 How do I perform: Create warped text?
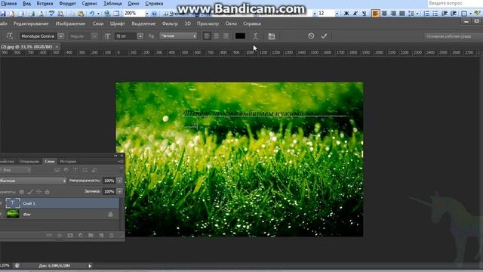(x=256, y=36)
